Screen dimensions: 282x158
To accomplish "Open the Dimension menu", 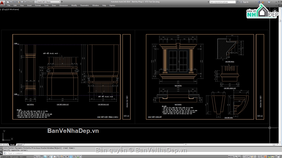I will click(x=63, y=5).
